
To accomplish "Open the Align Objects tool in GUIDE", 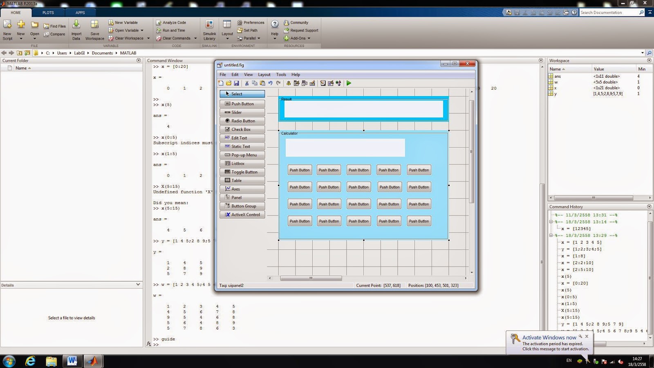I will coord(289,83).
